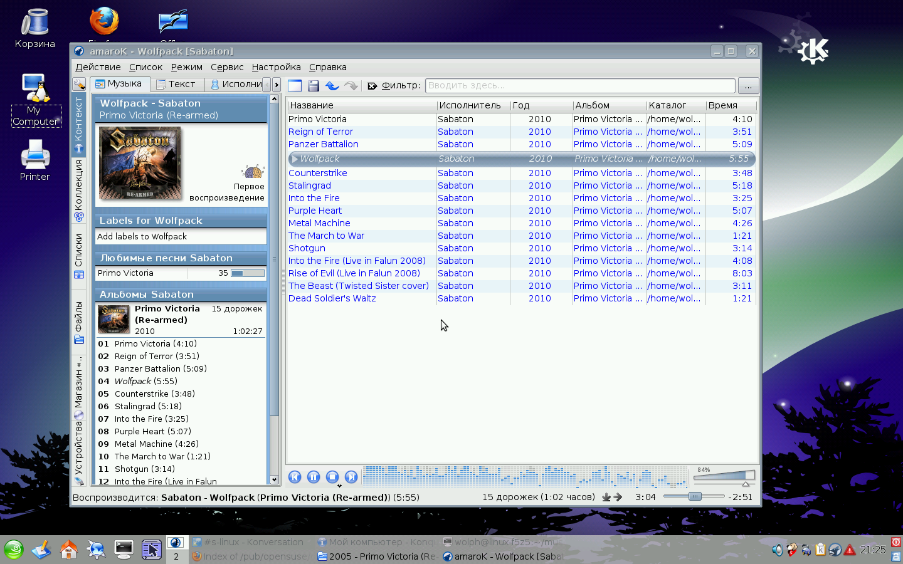
Task: Stop playback with the stop button
Action: 332,477
